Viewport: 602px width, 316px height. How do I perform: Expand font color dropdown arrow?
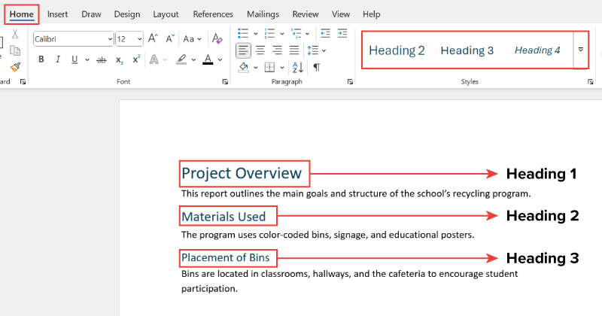(x=220, y=60)
